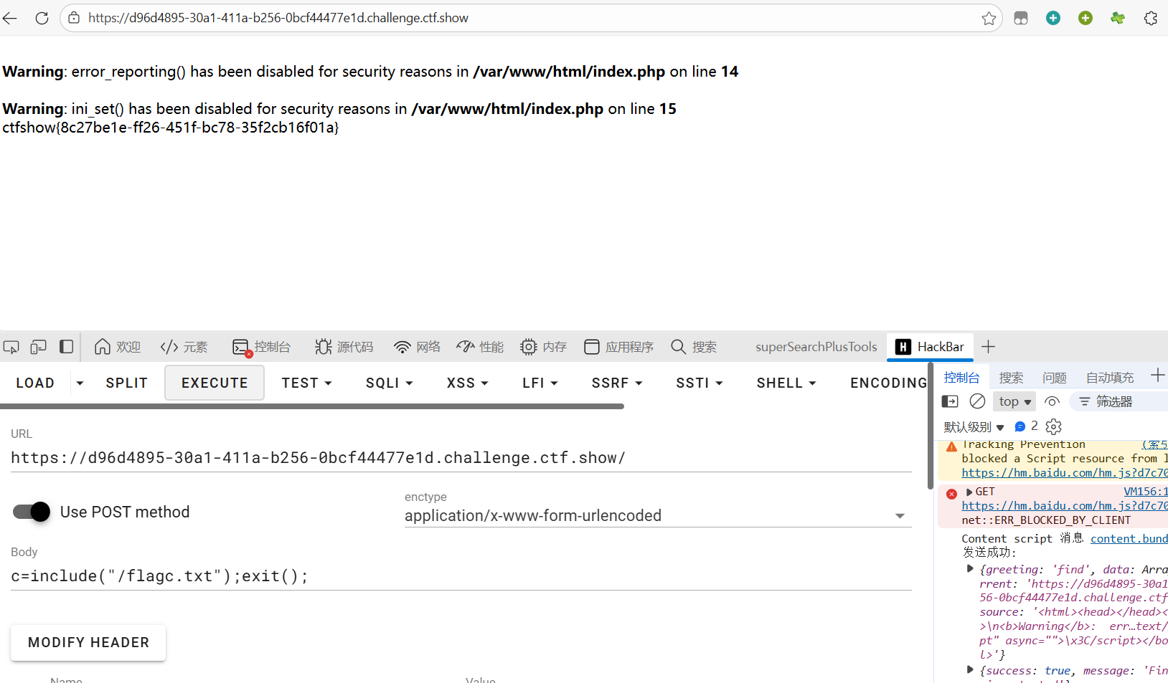Toggle the DevTools activity bar dock icon

tap(66, 347)
